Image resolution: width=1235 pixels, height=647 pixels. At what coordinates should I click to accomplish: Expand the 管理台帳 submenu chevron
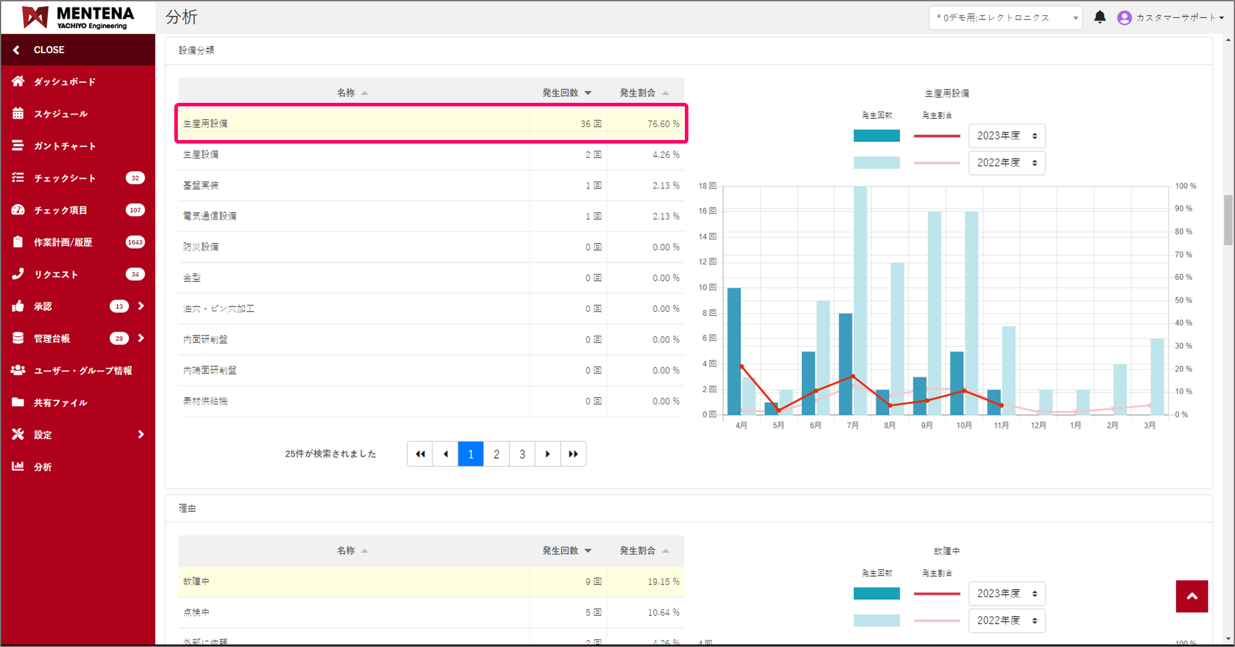[141, 338]
